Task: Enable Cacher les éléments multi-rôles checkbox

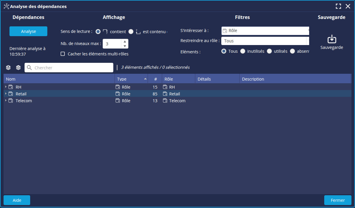Action: (x=63, y=54)
